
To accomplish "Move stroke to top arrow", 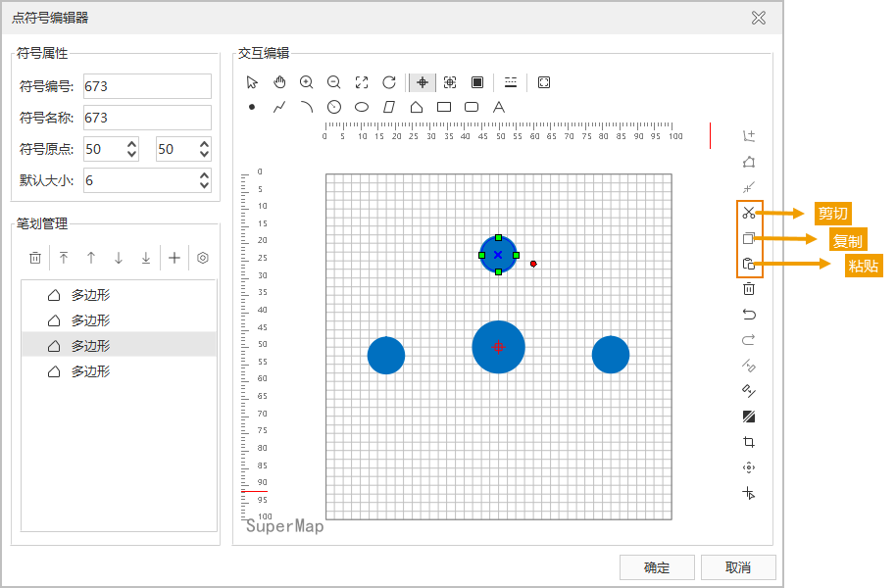I will pyautogui.click(x=64, y=258).
